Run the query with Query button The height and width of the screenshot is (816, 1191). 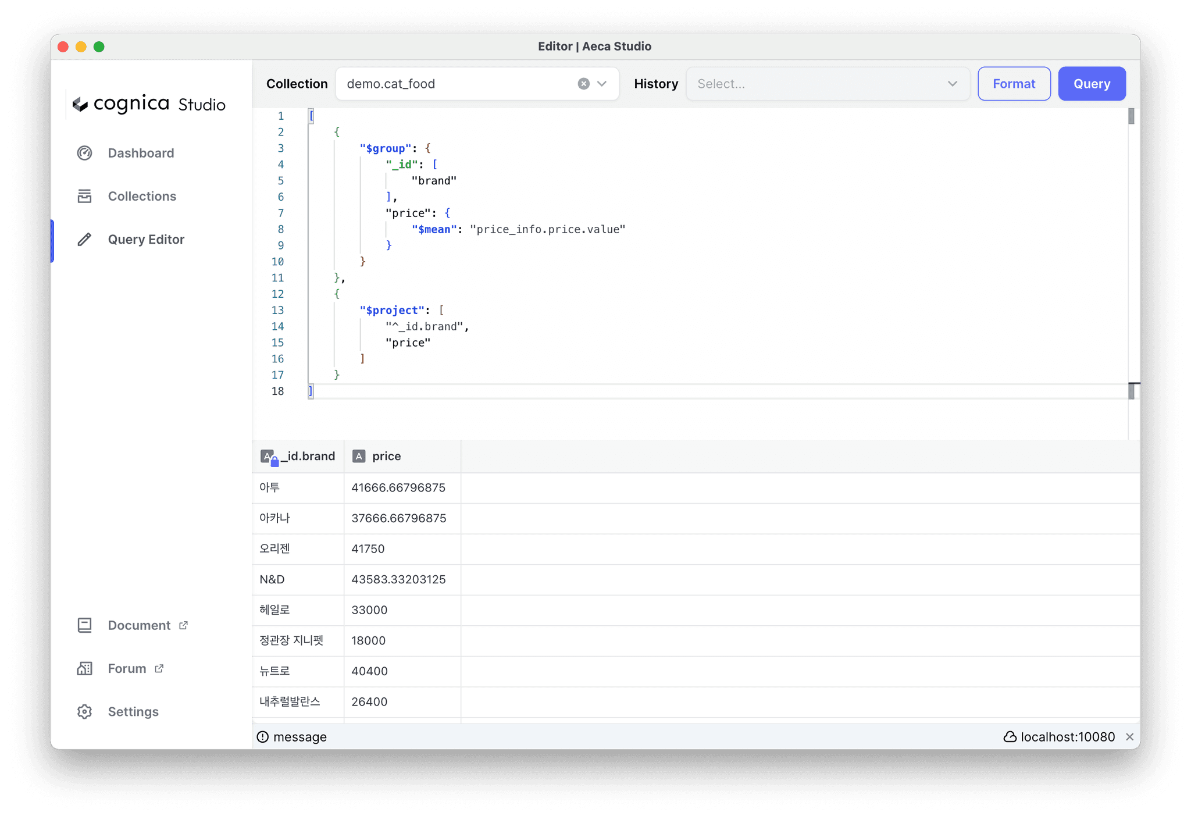point(1092,84)
